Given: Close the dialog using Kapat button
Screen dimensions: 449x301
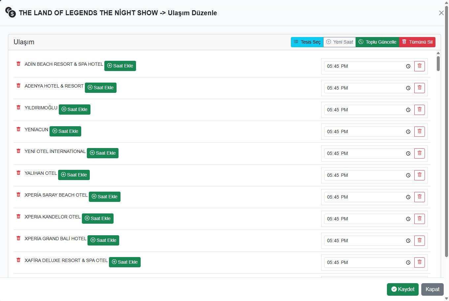Looking at the screenshot, I should coord(432,289).
